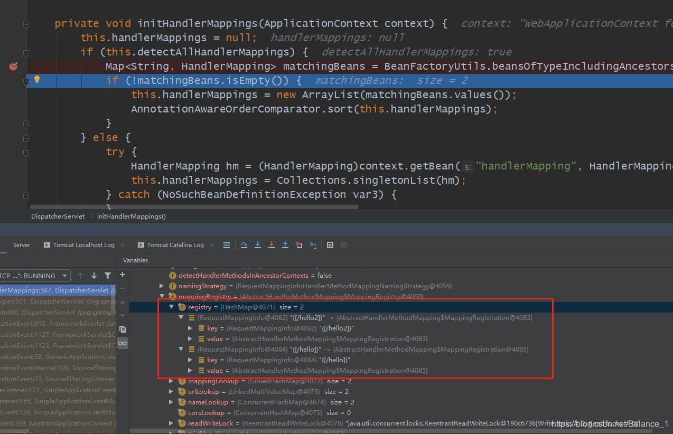Click the minus Remove Watch icon
The height and width of the screenshot is (434, 673).
(123, 288)
